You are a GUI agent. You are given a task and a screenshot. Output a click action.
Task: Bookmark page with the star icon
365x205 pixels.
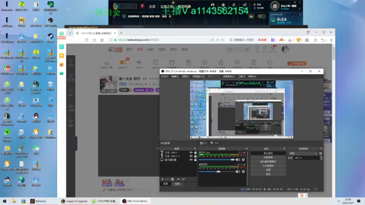coord(102,40)
